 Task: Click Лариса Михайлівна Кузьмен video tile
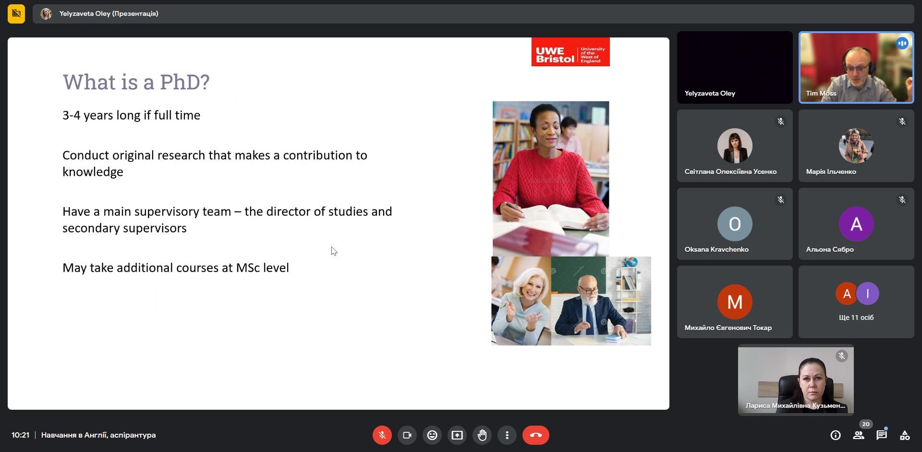[x=796, y=380]
